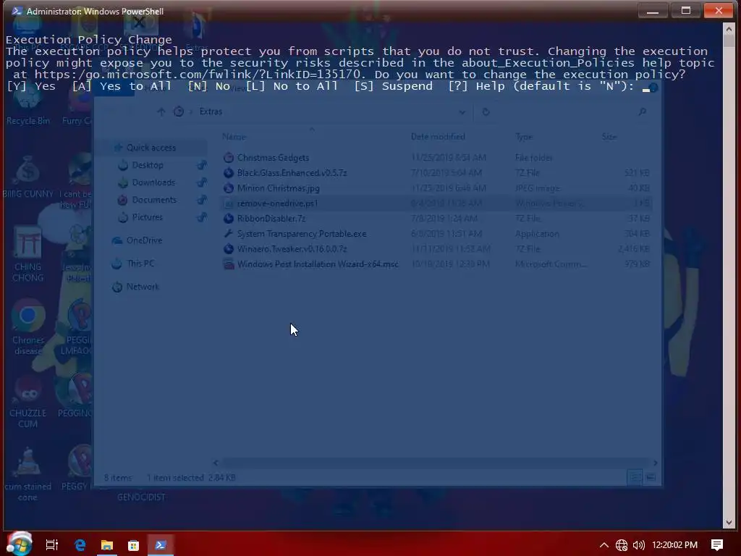Open Downloads in Explorer sidebar
The width and height of the screenshot is (741, 556).
[x=153, y=182]
